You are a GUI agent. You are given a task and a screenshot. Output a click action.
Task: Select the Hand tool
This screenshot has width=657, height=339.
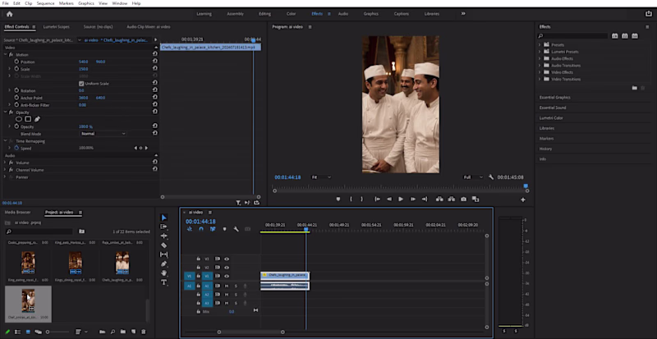[163, 273]
